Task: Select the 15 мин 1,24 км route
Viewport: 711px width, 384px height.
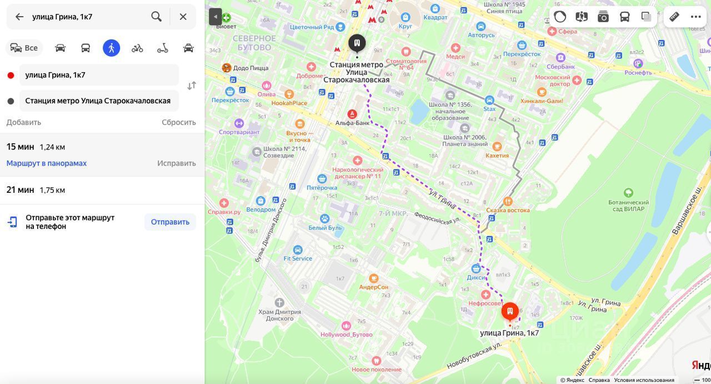Action: click(x=102, y=154)
